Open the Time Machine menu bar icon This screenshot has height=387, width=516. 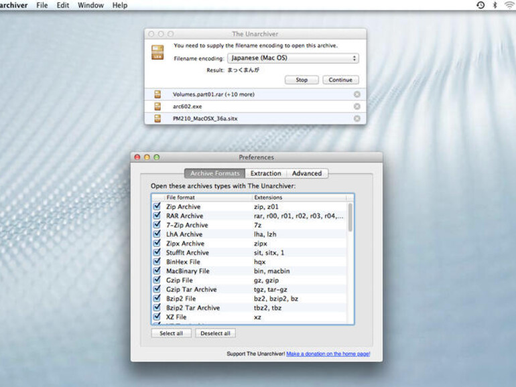click(480, 5)
